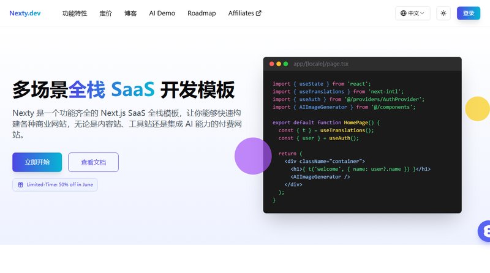Click the Limited-Time 50% off in June badge
This screenshot has height=273, width=490.
(55, 185)
